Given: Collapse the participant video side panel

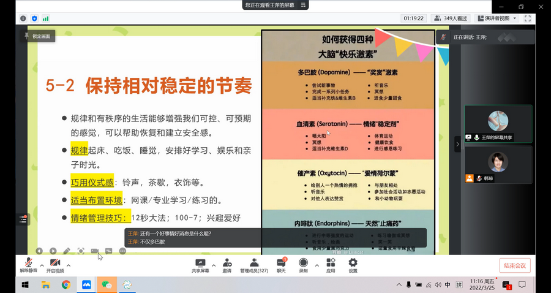Looking at the screenshot, I should click(457, 144).
